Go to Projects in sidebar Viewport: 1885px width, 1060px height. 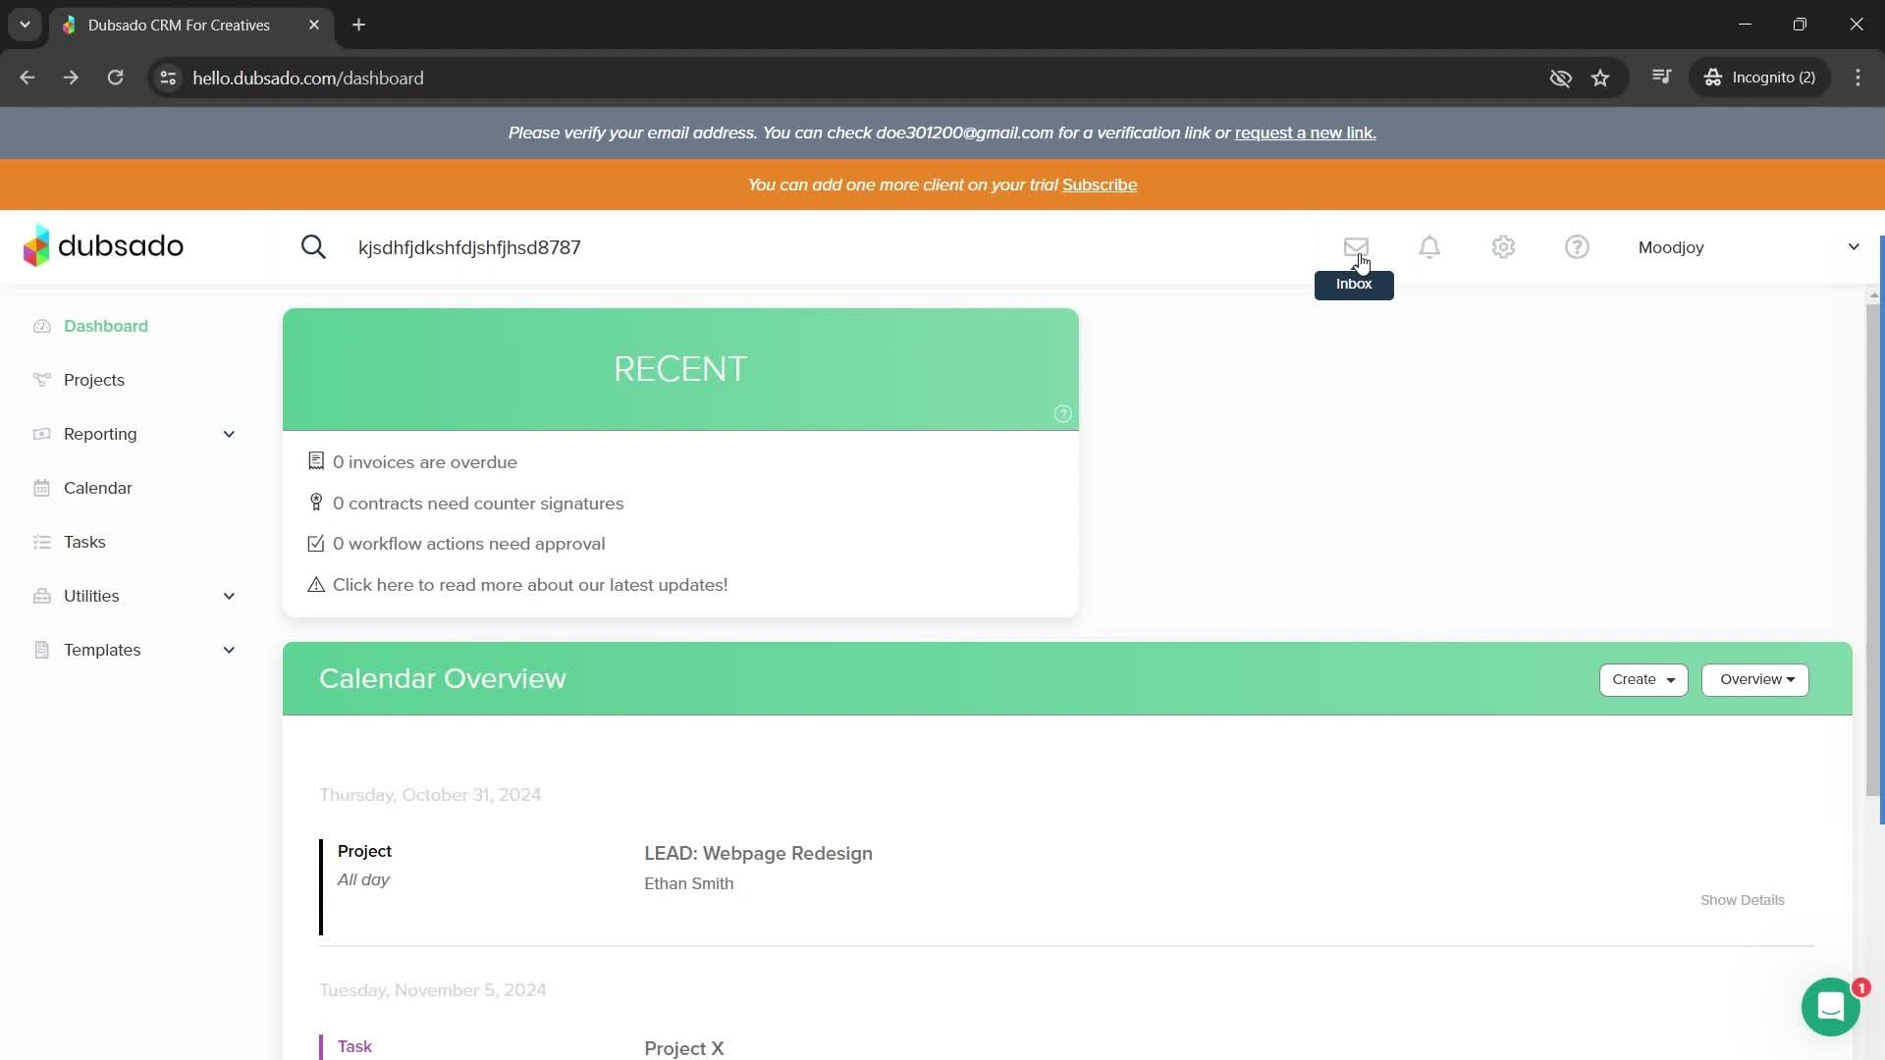[94, 380]
